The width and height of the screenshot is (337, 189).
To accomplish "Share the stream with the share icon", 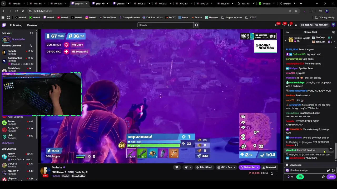I will point(272,173).
